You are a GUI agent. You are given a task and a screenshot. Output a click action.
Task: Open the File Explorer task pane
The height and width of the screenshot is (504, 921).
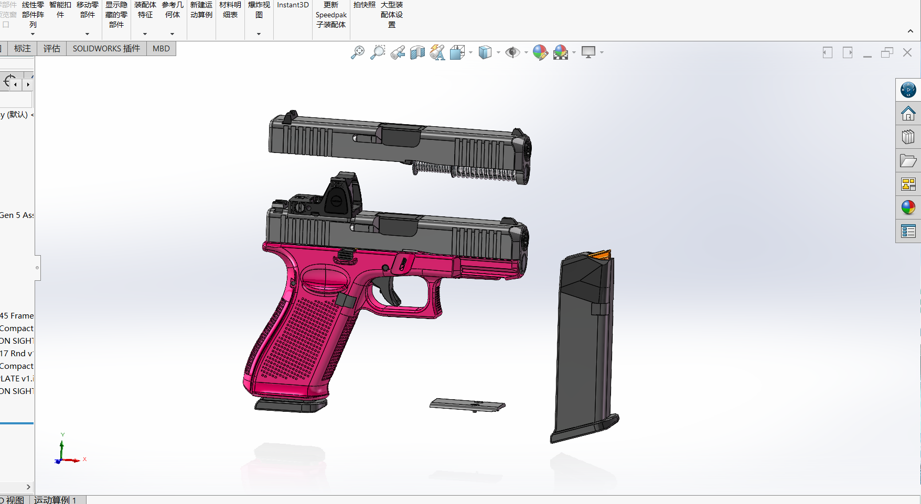(x=909, y=161)
